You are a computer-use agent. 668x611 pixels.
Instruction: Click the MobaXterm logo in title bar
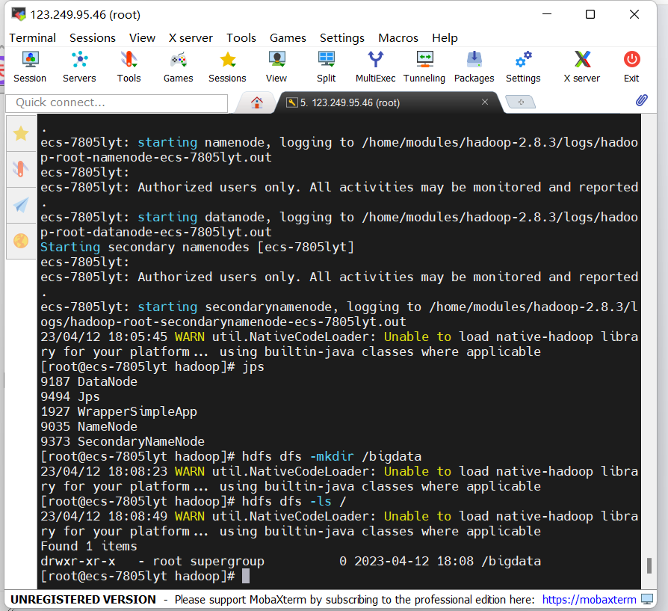19,14
